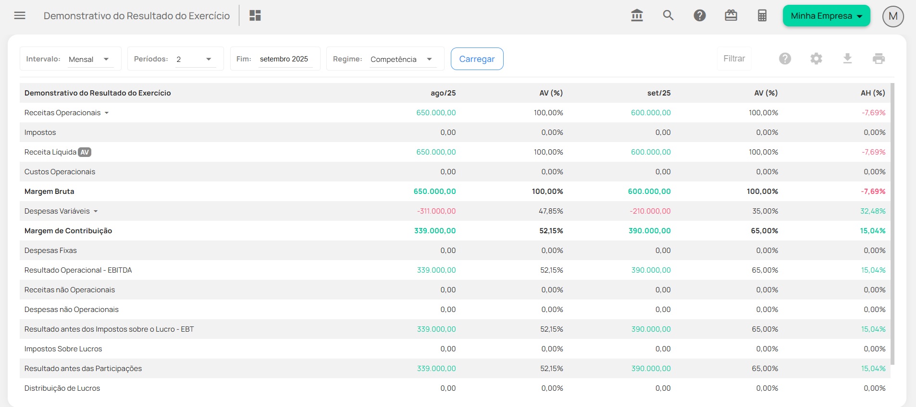Screen dimensions: 916x407
Task: Click the top bar help icon
Action: pos(700,16)
